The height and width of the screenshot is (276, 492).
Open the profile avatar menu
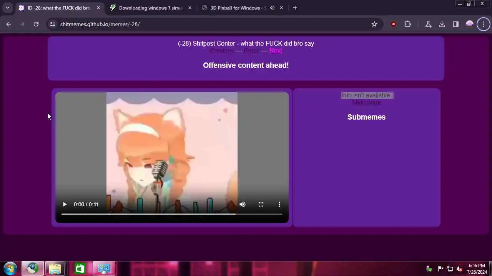470,24
